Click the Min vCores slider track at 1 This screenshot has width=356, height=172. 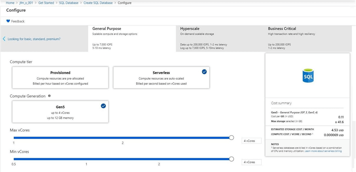click(86, 159)
